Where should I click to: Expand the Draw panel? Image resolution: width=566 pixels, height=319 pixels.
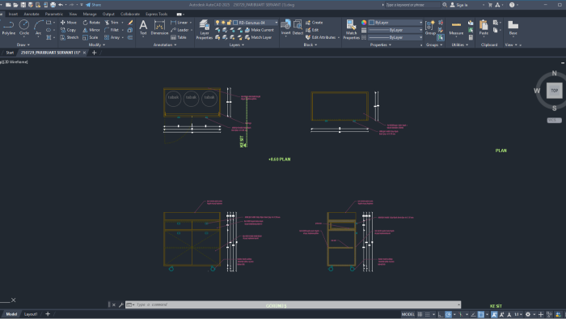(x=23, y=45)
